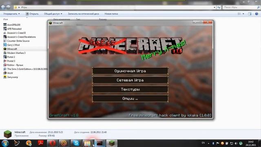Click the Show desktop strip
The width and height of the screenshot is (261, 147).
[260, 143]
